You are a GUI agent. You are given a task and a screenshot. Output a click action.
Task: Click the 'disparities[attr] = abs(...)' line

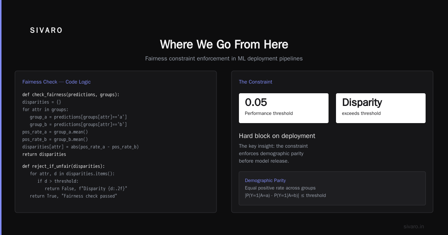pyautogui.click(x=81, y=147)
